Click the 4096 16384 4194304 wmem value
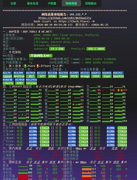 [99, 63]
